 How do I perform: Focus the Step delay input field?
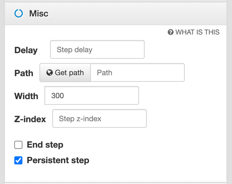click(97, 50)
